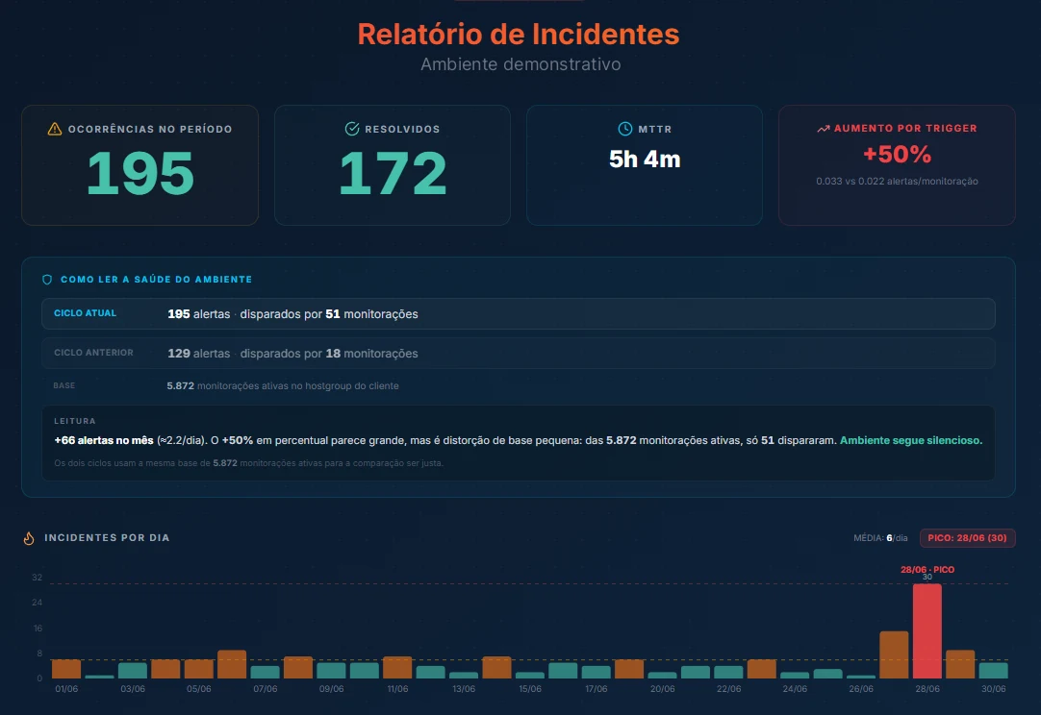The width and height of the screenshot is (1041, 715).
Task: Click the Ambiente demonstrativo subtitle
Action: [520, 64]
